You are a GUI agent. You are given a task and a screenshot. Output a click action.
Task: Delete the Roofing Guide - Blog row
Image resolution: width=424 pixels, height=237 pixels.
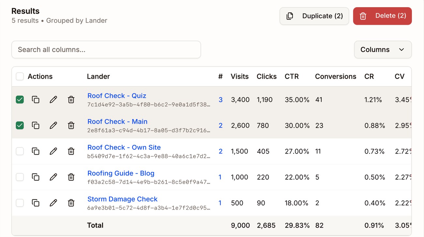[71, 177]
